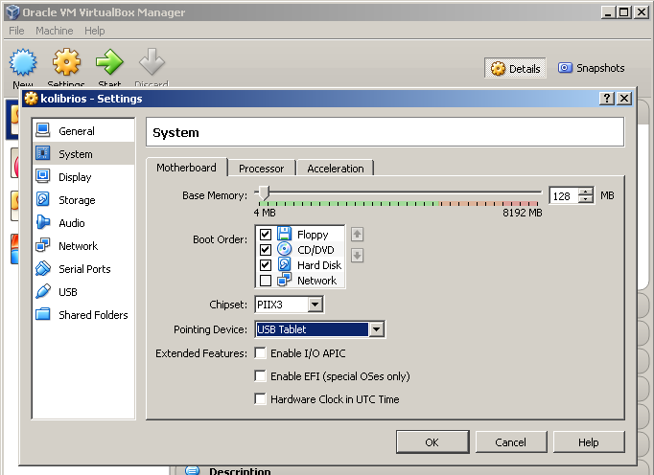This screenshot has width=654, height=475.
Task: Click the Serial Ports label in sidebar
Action: pos(84,269)
